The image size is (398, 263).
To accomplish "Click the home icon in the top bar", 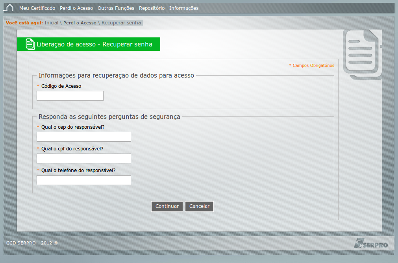I will point(9,8).
